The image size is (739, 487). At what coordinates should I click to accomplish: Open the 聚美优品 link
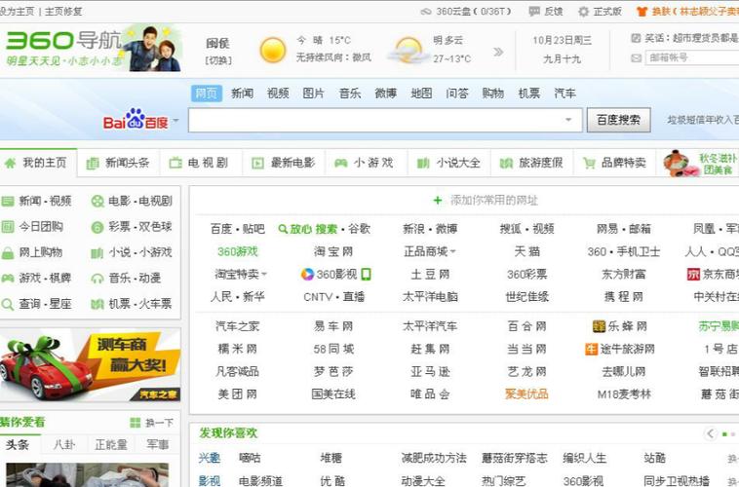point(526,394)
